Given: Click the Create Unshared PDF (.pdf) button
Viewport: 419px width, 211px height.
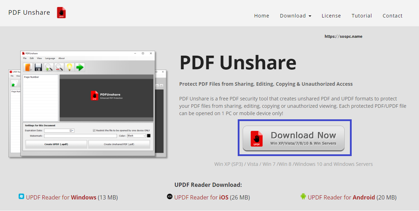Looking at the screenshot, I should pos(119,144).
